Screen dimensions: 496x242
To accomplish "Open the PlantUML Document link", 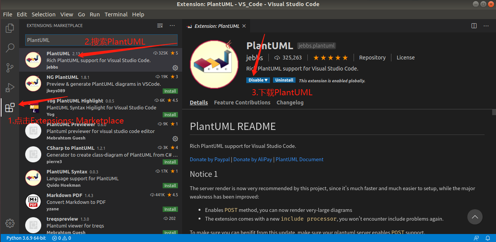I will [x=299, y=159].
